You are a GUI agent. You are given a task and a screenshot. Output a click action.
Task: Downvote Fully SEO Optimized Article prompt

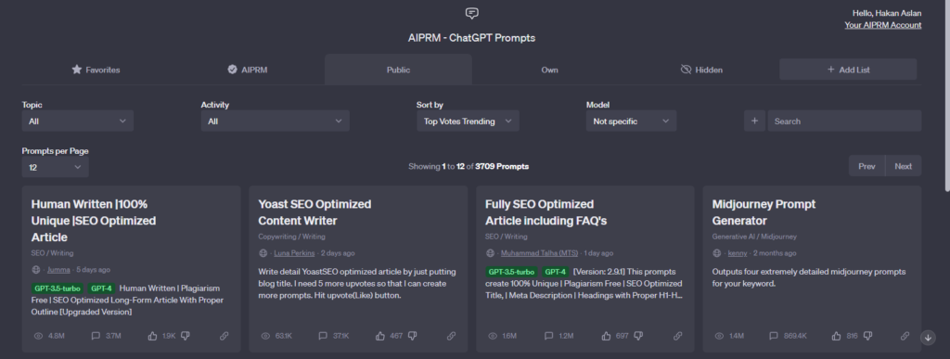pyautogui.click(x=638, y=336)
